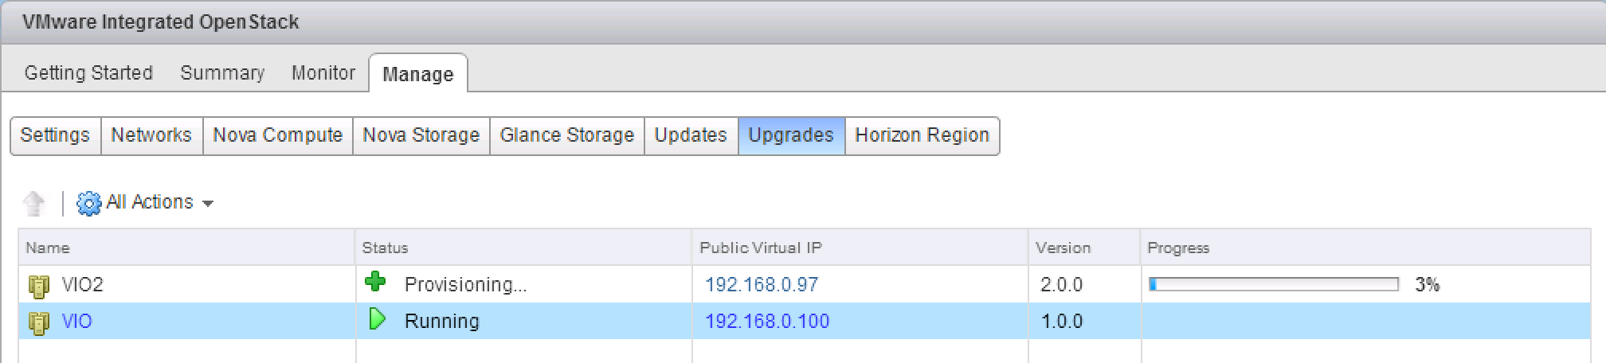Switch to the Updates sub-tab

tap(691, 135)
